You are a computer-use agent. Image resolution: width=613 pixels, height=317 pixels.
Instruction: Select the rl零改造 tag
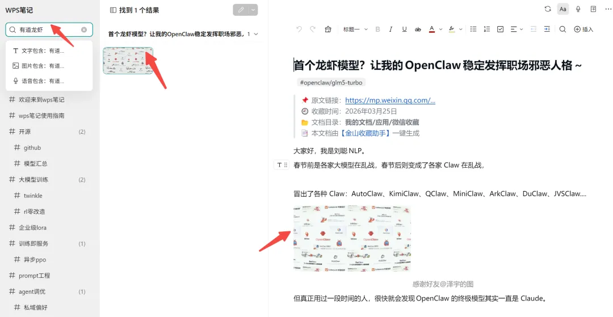(35, 212)
